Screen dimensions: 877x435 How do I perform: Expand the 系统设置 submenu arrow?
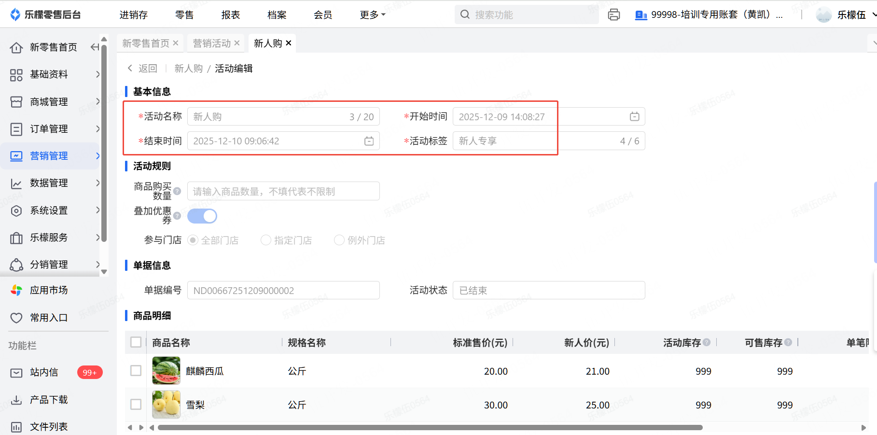click(x=98, y=210)
